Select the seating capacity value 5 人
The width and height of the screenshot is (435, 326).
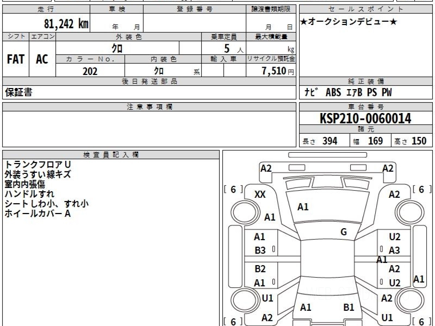pos(233,48)
